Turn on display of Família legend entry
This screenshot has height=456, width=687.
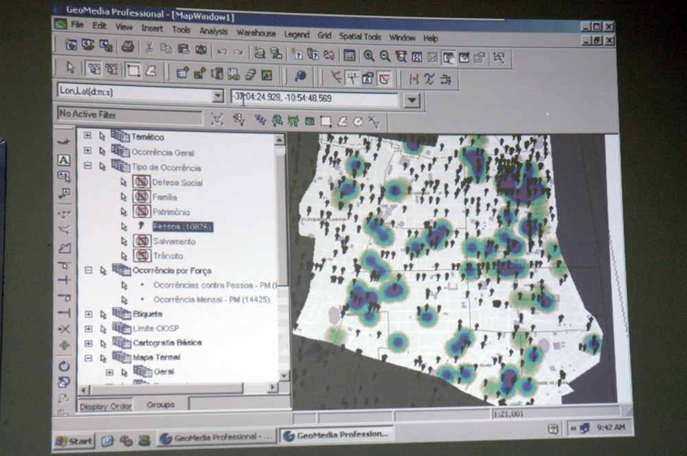(141, 196)
